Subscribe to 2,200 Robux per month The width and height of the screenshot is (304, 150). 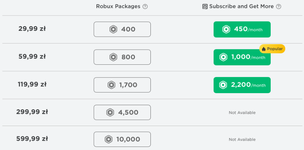[242, 85]
